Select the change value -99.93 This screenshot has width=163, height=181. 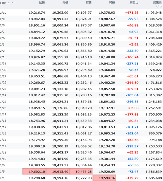click(133, 19)
